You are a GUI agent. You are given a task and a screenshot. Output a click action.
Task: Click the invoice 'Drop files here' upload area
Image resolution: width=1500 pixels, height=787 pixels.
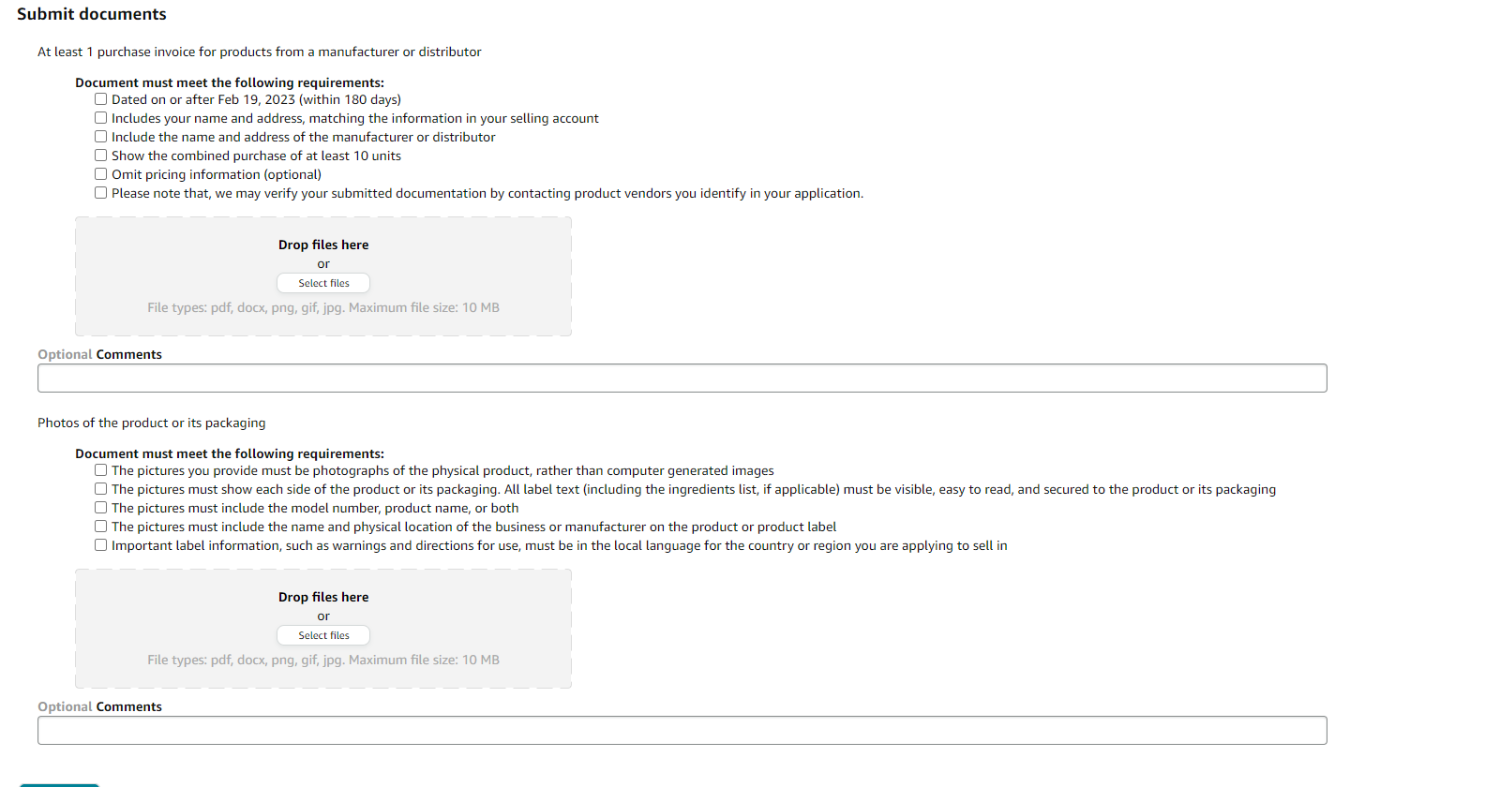[x=323, y=276]
